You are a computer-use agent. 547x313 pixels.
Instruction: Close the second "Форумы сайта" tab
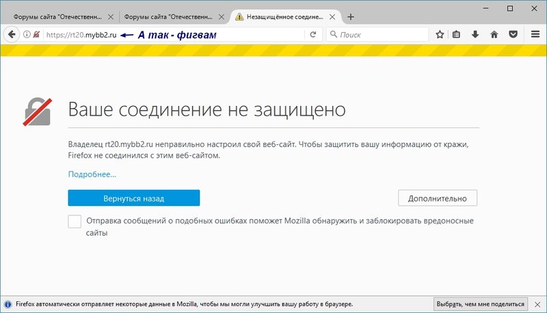[222, 16]
